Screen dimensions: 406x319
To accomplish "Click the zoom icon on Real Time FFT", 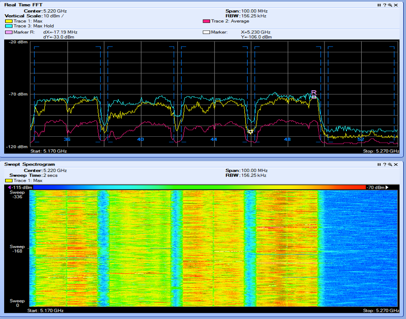I will (390, 5).
